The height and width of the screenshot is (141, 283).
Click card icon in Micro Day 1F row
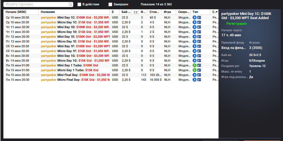199,51
